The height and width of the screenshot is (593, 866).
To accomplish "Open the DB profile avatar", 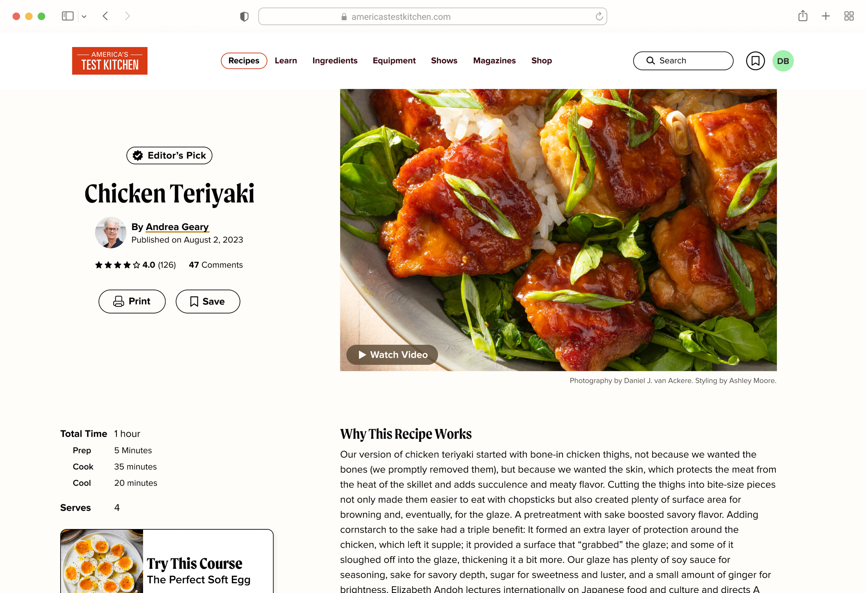I will (783, 61).
